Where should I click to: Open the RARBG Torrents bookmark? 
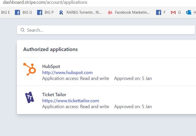pos(80,12)
